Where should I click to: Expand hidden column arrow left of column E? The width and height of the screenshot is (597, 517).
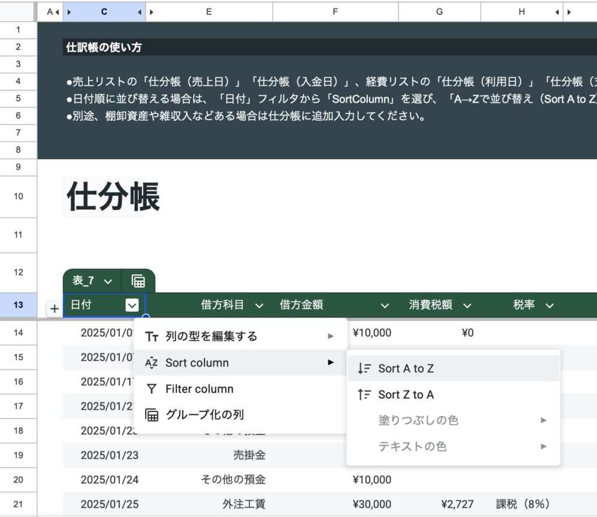[x=152, y=12]
